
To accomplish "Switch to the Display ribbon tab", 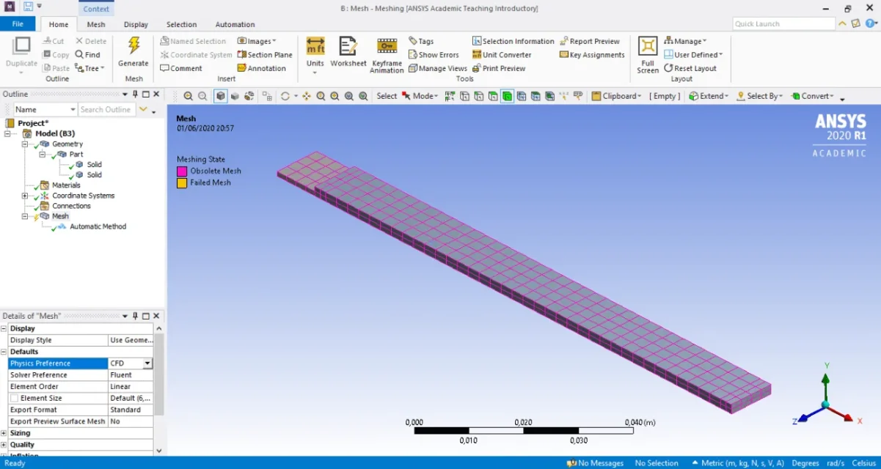I will (136, 24).
